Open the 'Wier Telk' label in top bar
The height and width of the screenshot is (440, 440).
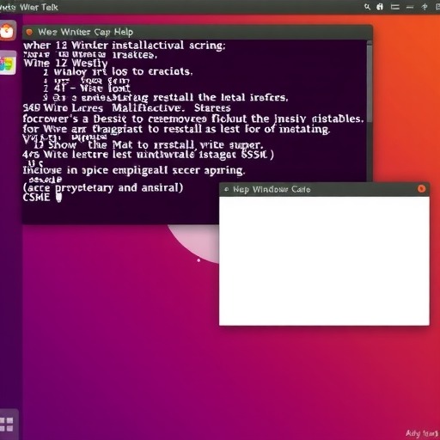[39, 7]
